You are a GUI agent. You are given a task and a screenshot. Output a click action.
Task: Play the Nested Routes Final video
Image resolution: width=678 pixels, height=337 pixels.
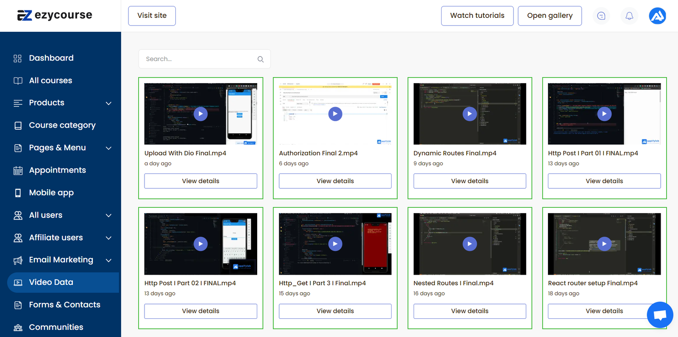[x=470, y=244]
